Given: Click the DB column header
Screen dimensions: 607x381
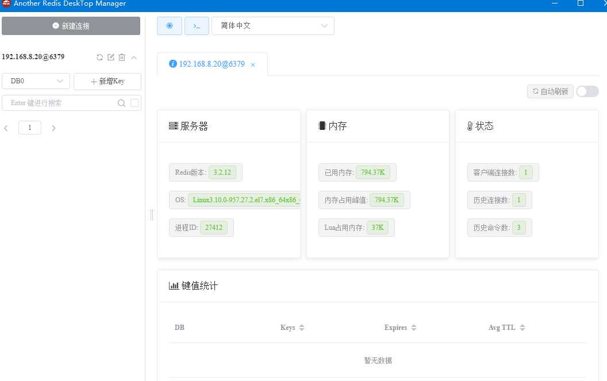Looking at the screenshot, I should 179,328.
